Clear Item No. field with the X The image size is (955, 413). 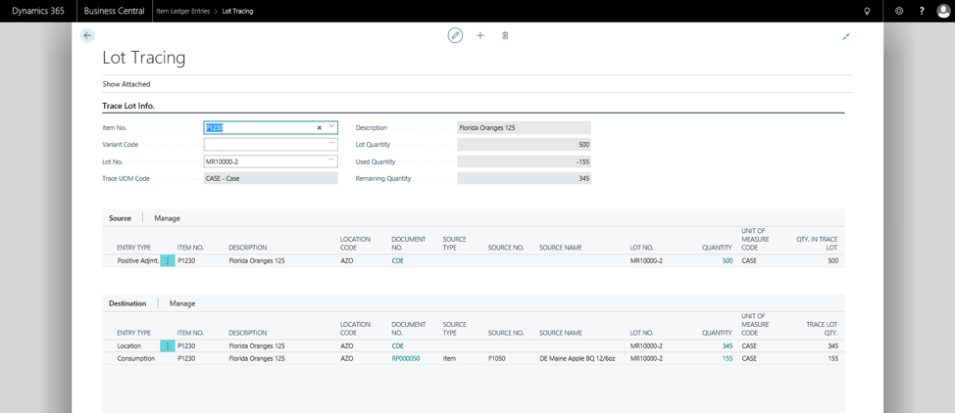319,128
